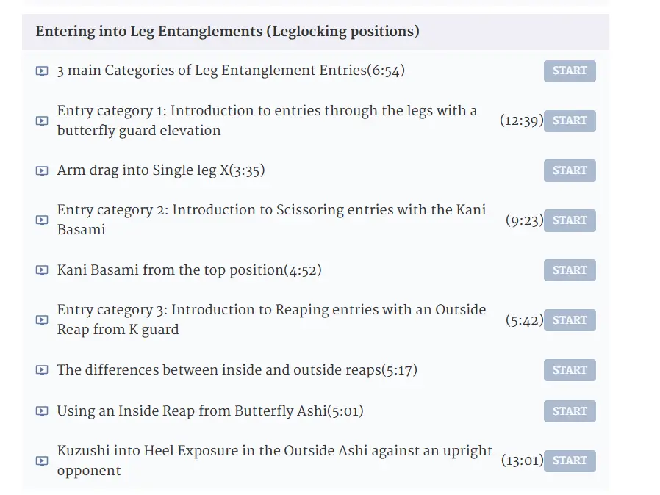Open Entry category 2 Scissoring entries lesson title

(x=271, y=220)
